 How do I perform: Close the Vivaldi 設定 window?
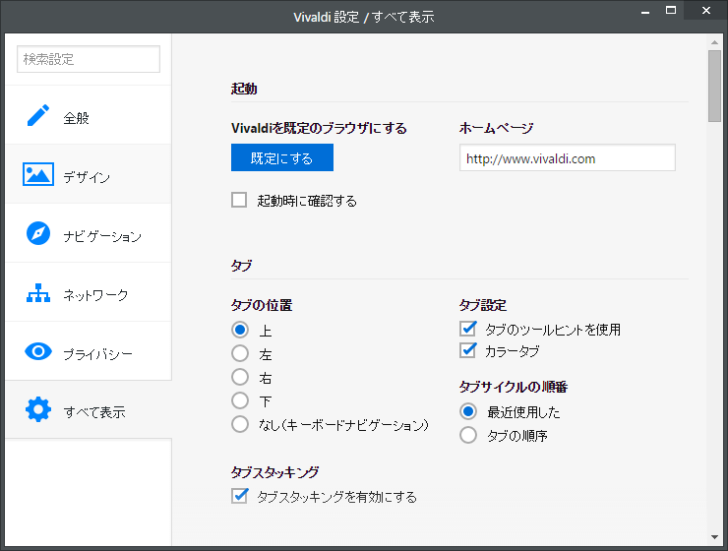706,10
